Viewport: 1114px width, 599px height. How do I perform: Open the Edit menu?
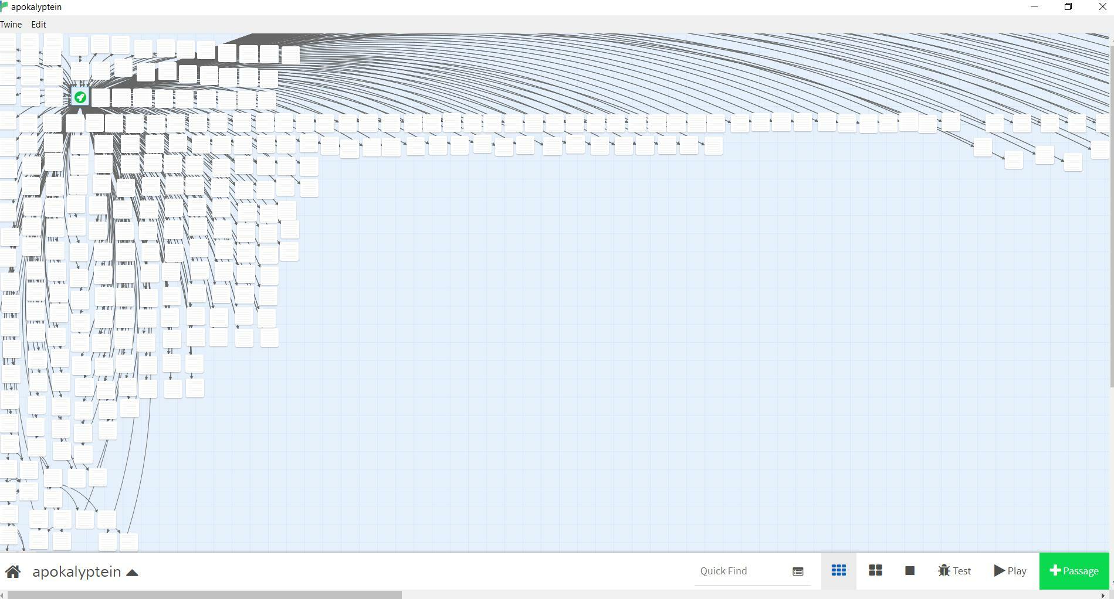tap(39, 25)
